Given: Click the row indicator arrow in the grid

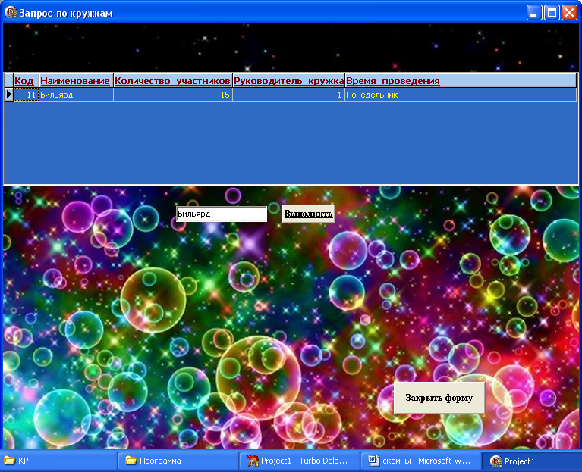Looking at the screenshot, I should 9,95.
